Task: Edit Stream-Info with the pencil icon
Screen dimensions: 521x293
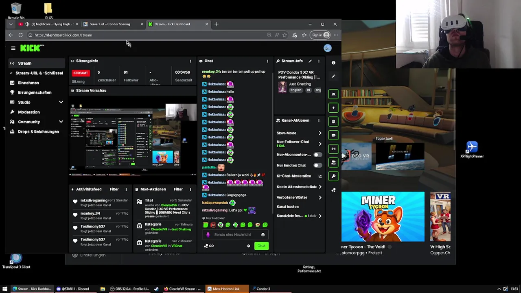Action: 310,61
